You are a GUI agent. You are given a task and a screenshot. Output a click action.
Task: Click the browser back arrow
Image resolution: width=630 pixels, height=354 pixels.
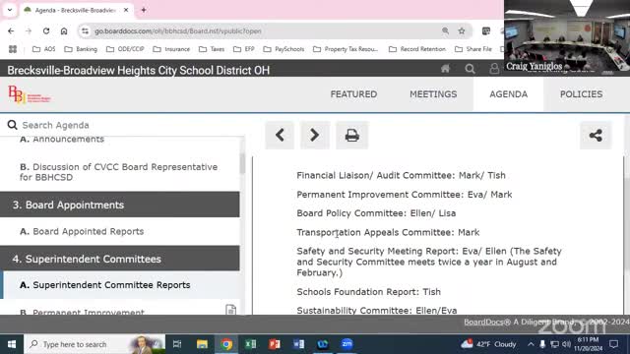pyautogui.click(x=11, y=30)
